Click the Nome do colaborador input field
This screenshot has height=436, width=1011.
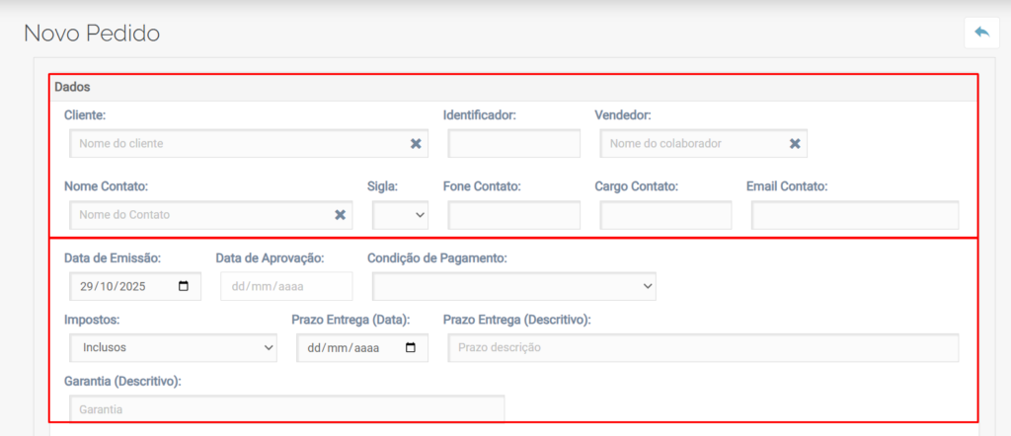click(691, 144)
